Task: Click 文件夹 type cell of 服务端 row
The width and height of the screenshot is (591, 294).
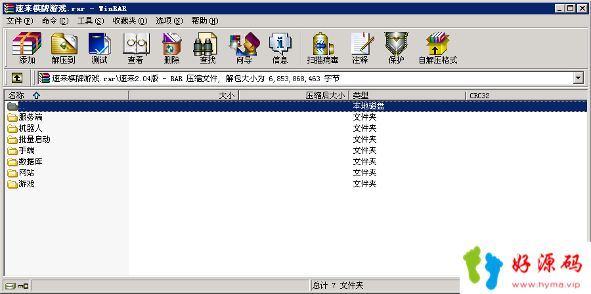Action: click(365, 117)
